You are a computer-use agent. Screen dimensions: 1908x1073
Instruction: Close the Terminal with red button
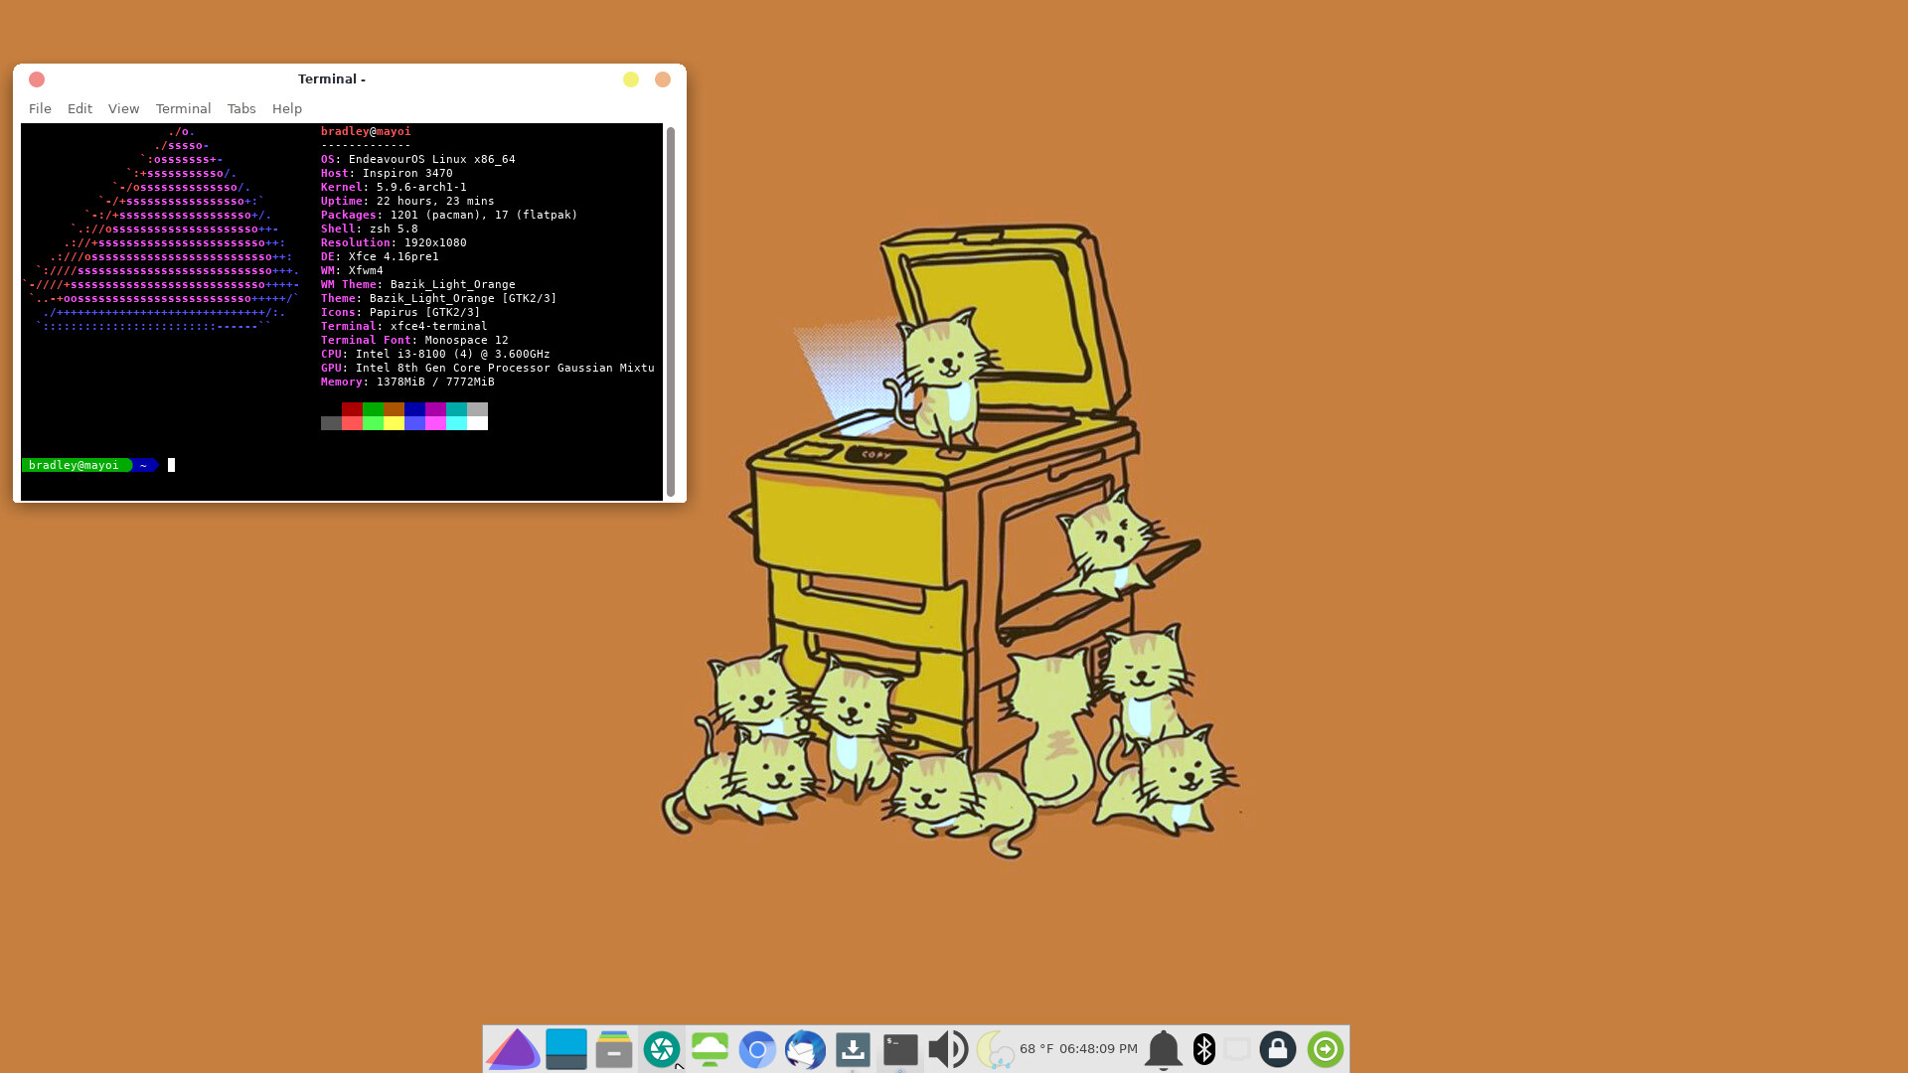(x=37, y=79)
